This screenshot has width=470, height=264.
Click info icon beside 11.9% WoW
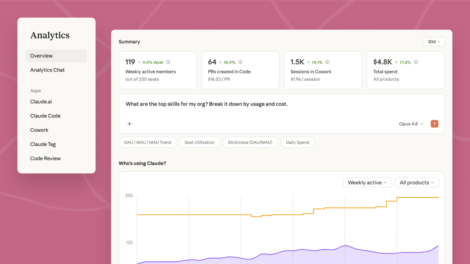[x=168, y=62]
